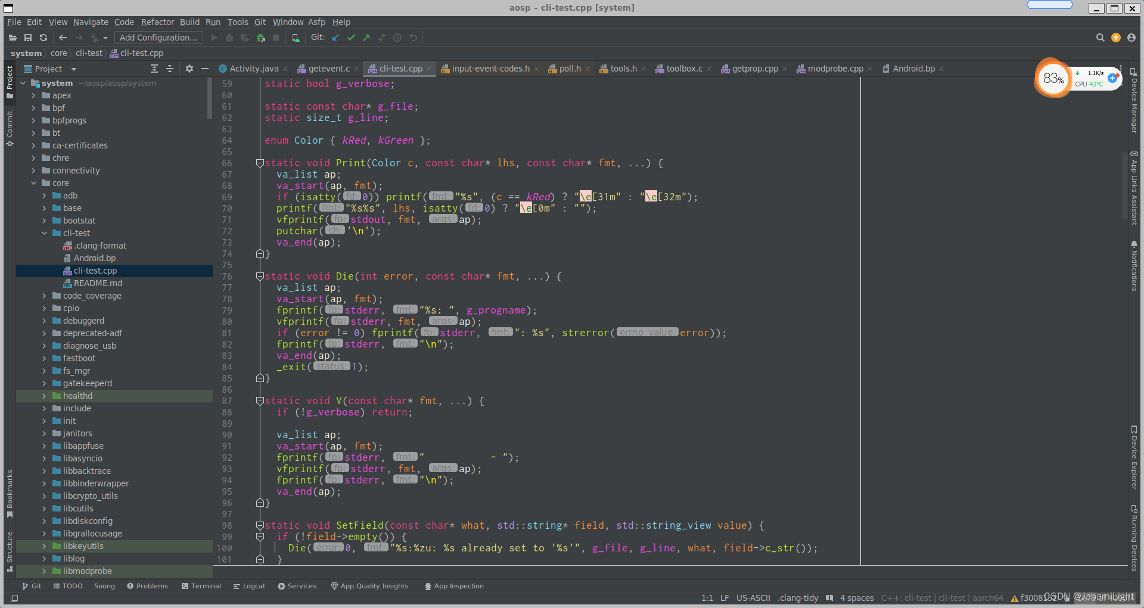Fold the Die function at line 76
The image size is (1144, 608).
click(x=260, y=277)
